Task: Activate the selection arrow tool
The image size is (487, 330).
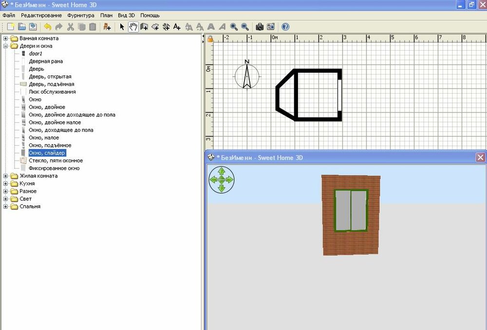Action: pos(123,27)
